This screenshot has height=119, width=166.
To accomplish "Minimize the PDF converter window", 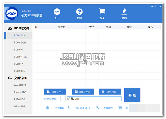I will tap(152, 6).
